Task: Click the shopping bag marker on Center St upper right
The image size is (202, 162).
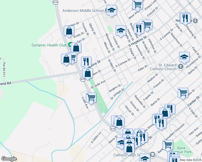Action: pyautogui.click(x=165, y=113)
